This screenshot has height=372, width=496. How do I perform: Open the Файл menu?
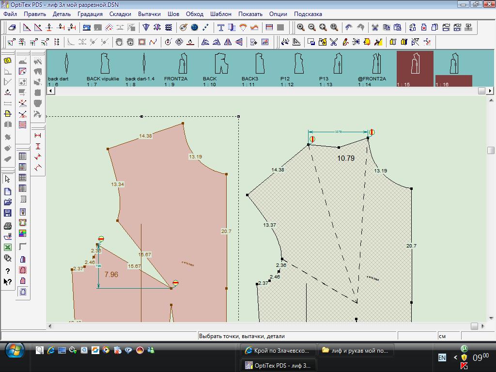click(x=10, y=14)
